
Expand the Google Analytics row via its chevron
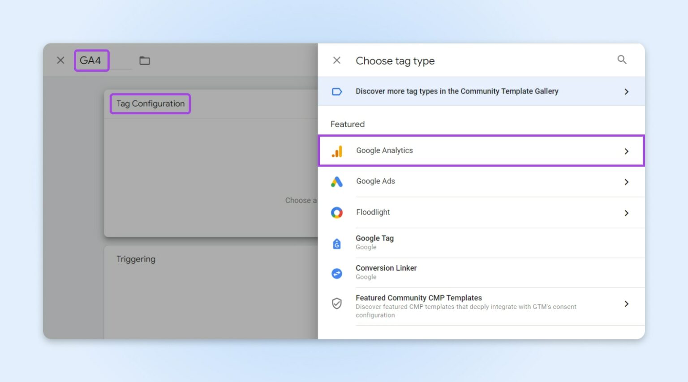626,151
